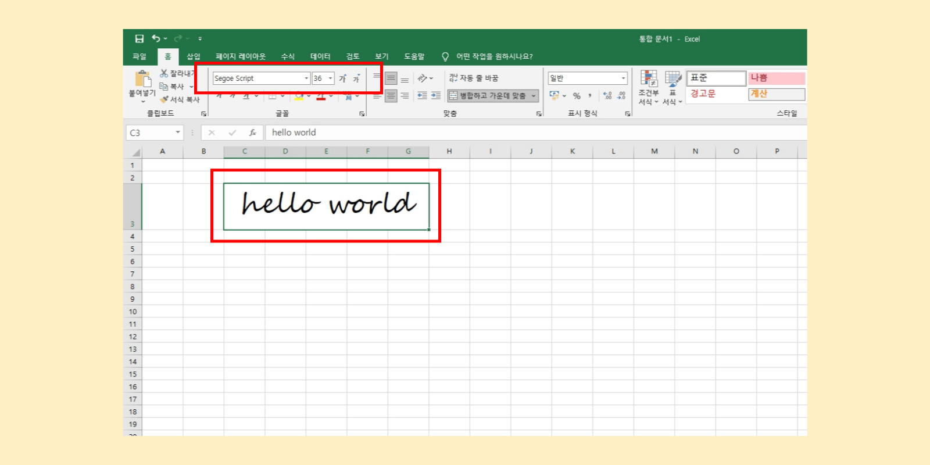Open the 도움말 (Help) tab
This screenshot has height=465, width=930.
[x=414, y=56]
